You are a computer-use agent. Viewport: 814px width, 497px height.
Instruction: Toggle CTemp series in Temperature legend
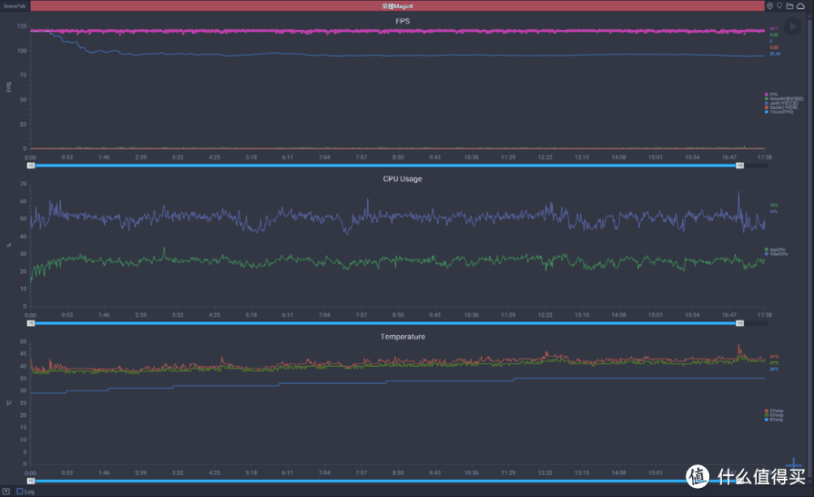(774, 411)
